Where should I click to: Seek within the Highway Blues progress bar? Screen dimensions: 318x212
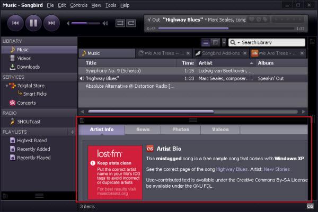coord(226,29)
